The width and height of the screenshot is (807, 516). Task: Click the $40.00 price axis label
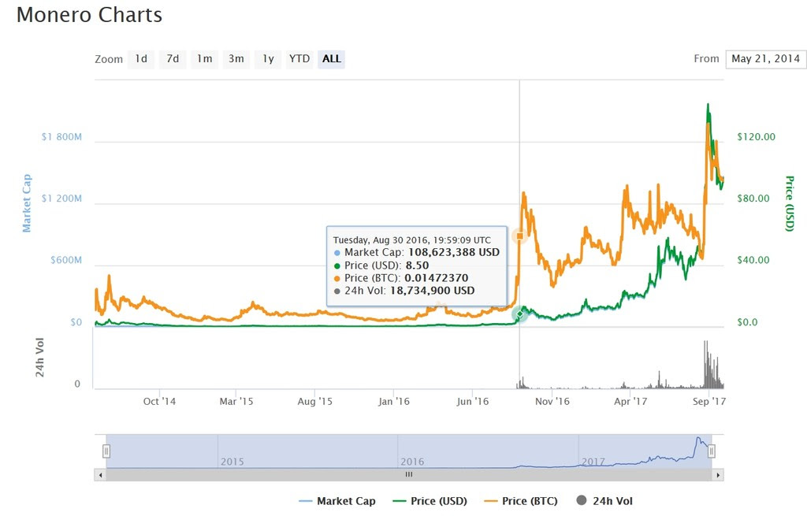pyautogui.click(x=753, y=260)
